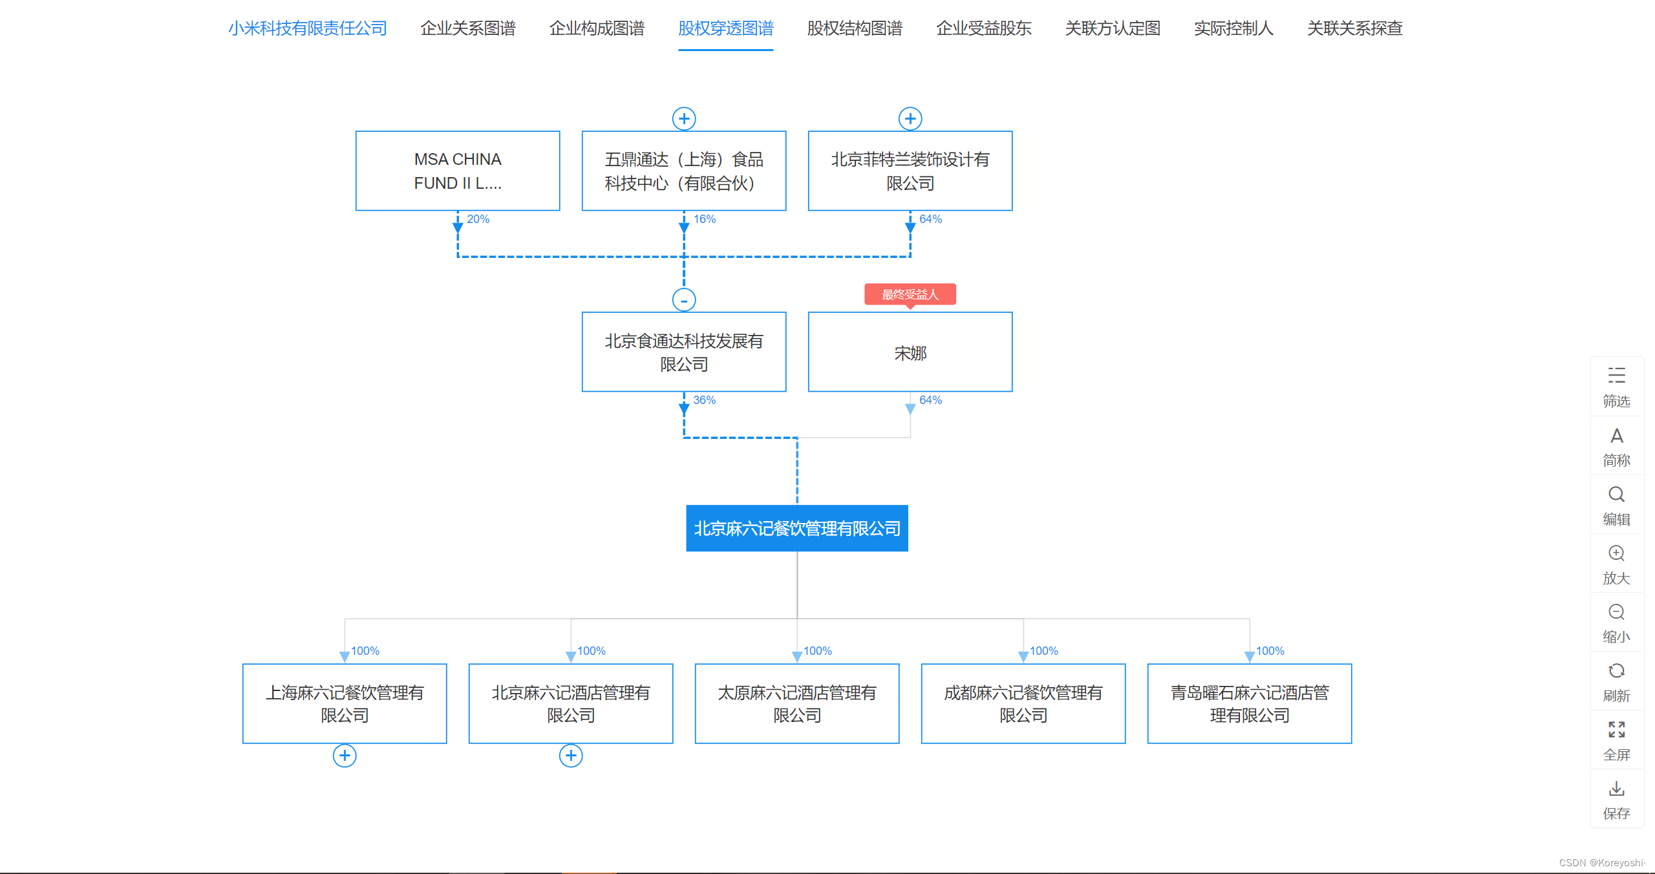Click the 16% share label
The height and width of the screenshot is (874, 1655).
pos(705,219)
